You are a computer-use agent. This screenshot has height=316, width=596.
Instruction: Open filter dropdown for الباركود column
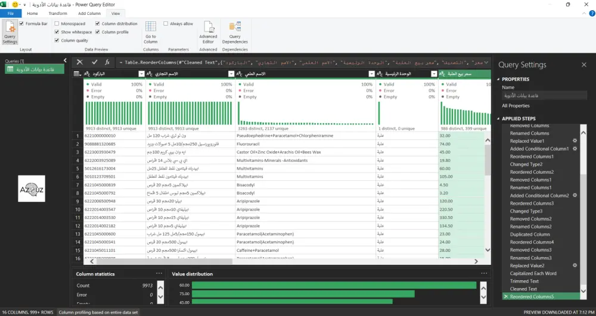click(x=141, y=74)
